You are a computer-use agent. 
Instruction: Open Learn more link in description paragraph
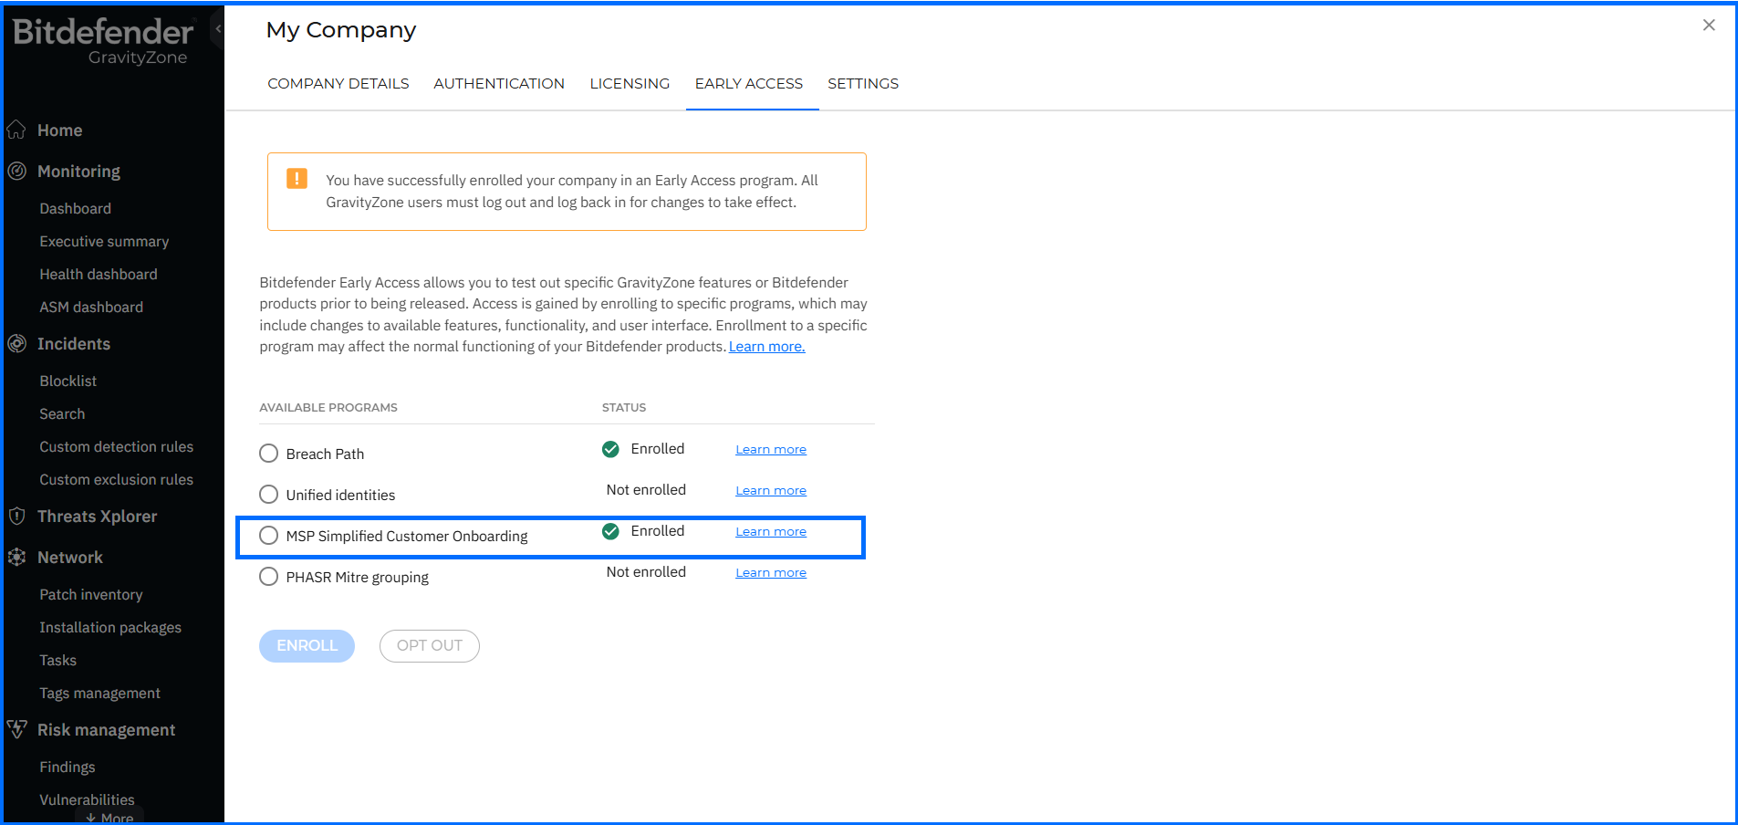pos(767,347)
